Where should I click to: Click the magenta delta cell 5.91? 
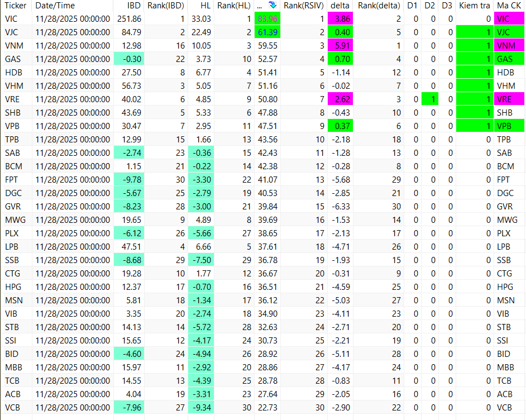coord(340,46)
